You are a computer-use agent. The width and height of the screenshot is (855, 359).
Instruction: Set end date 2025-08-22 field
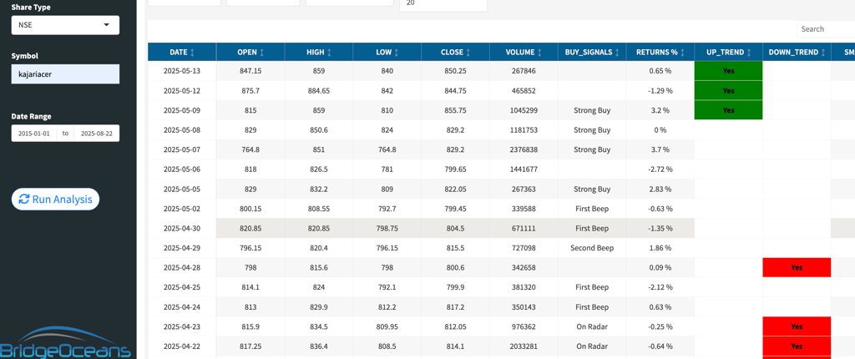pos(97,133)
